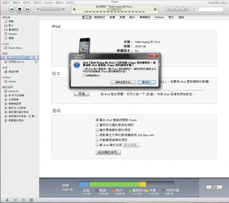The width and height of the screenshot is (229, 203).
Task: Click the loud speaker icon right of the volume slider
Action: pos(63,9)
